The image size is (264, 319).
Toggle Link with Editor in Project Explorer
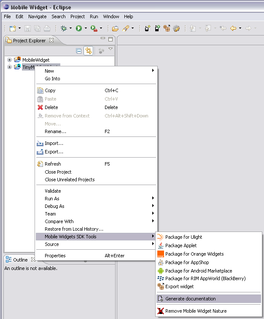88,51
